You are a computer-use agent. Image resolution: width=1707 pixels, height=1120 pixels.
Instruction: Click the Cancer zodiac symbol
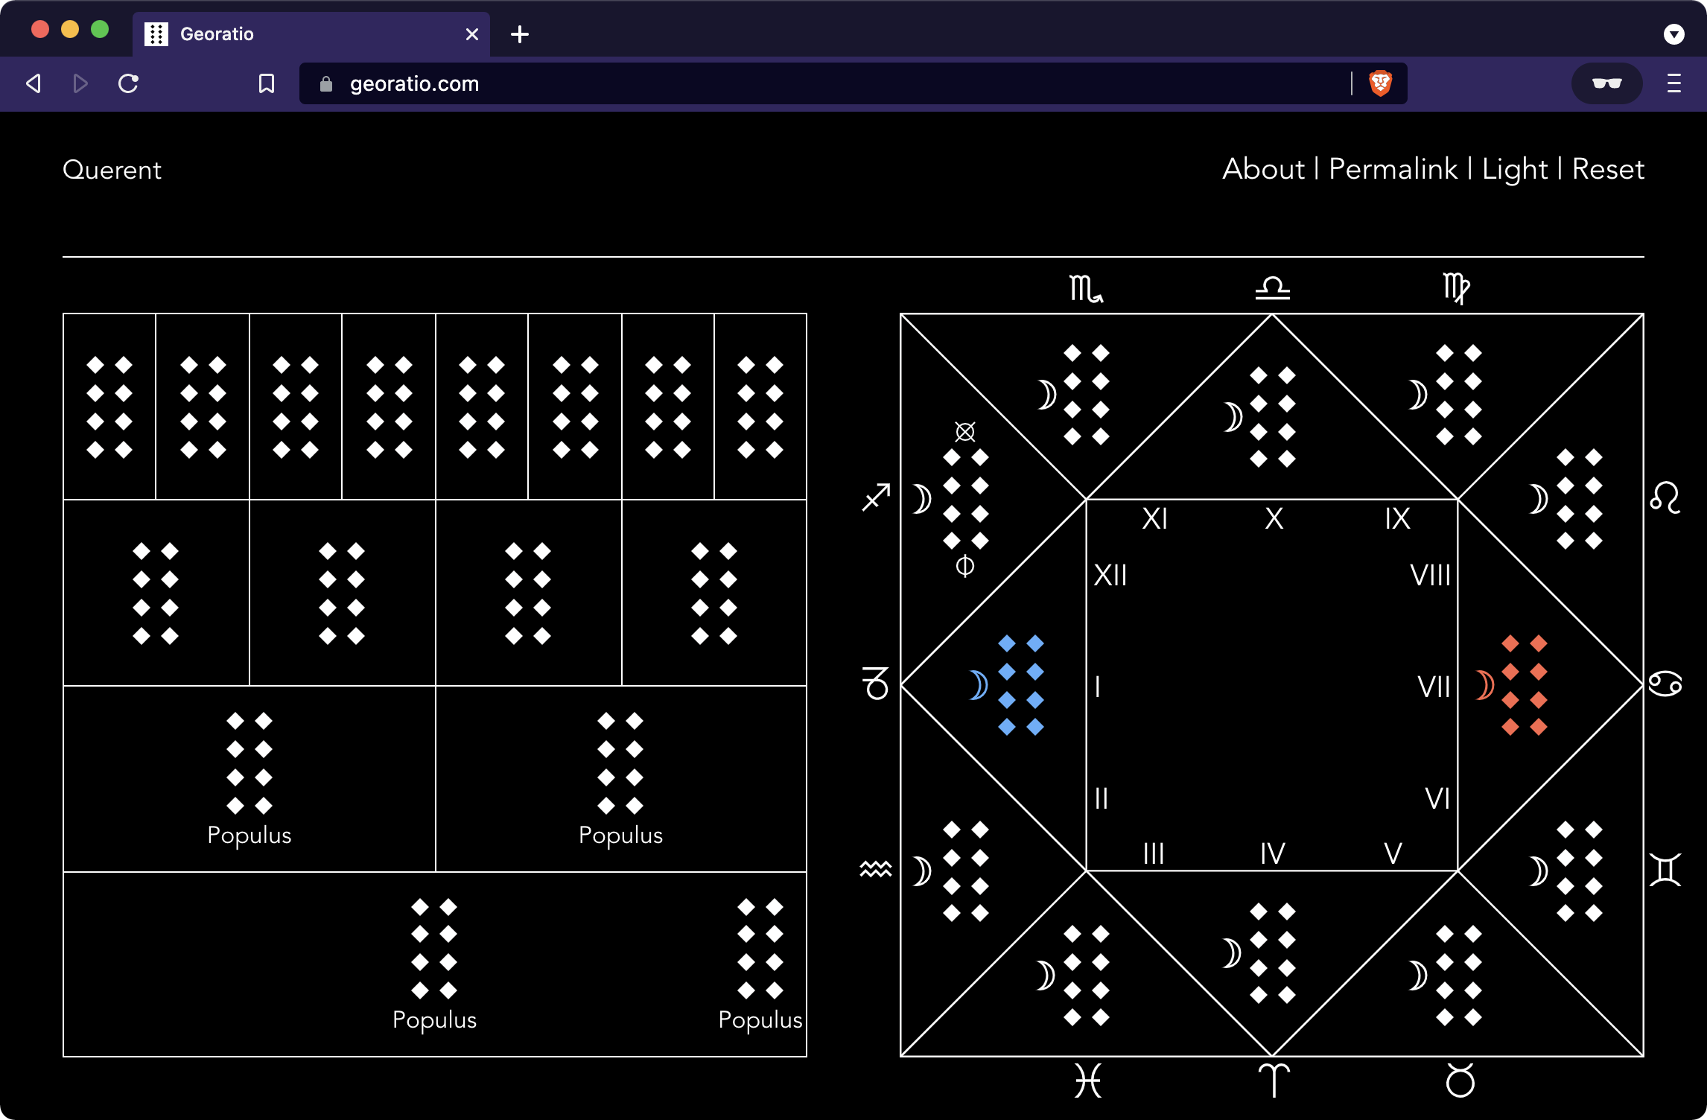(1665, 684)
